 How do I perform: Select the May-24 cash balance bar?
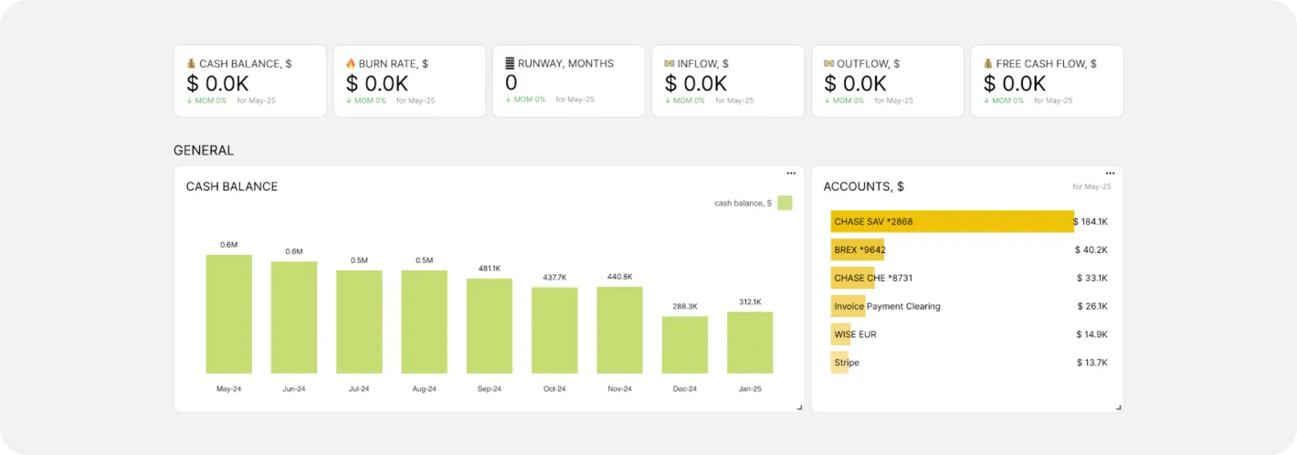coord(229,314)
